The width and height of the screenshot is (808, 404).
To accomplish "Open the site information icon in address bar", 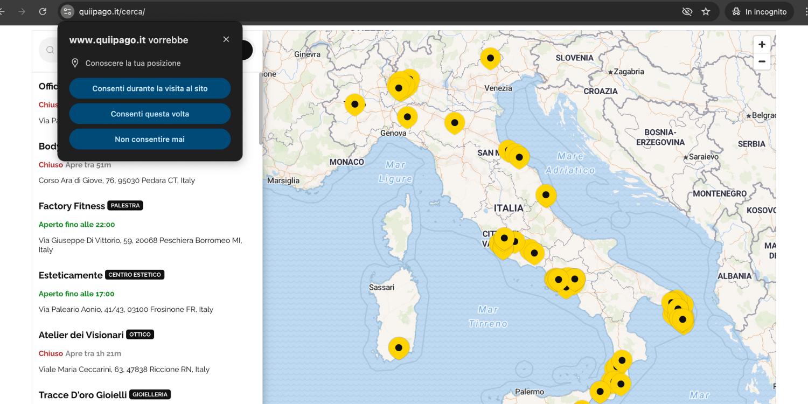I will pos(67,11).
